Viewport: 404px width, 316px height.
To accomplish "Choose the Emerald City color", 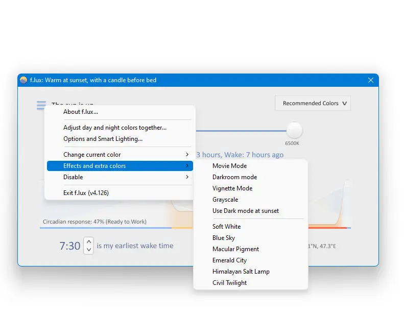I will [x=250, y=260].
